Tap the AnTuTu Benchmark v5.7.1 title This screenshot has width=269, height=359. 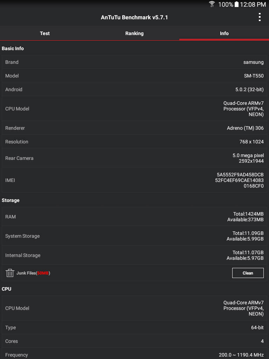134,17
